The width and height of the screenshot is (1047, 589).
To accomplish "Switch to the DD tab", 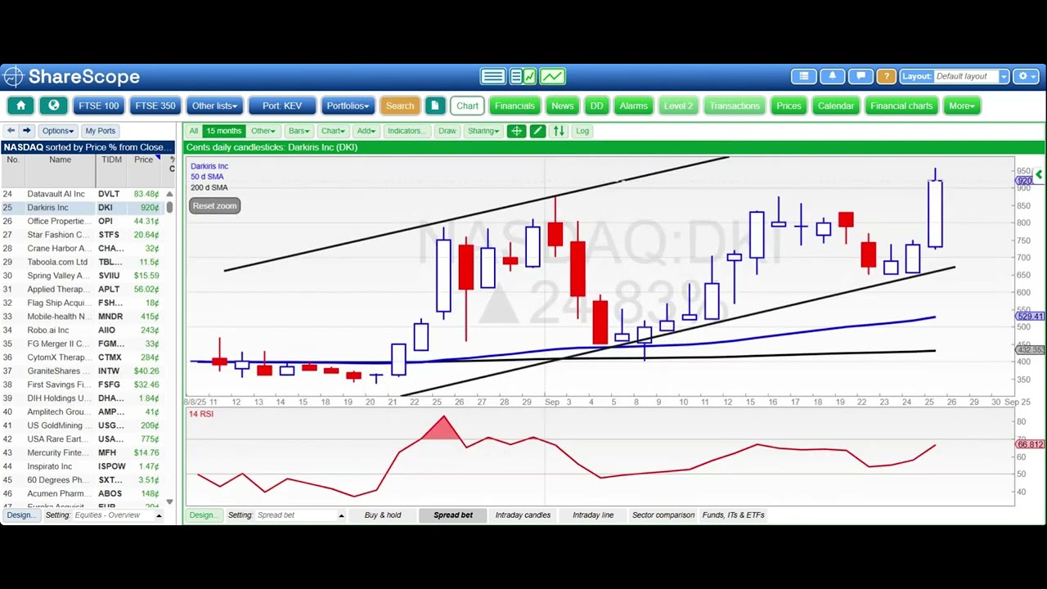I will pos(597,106).
